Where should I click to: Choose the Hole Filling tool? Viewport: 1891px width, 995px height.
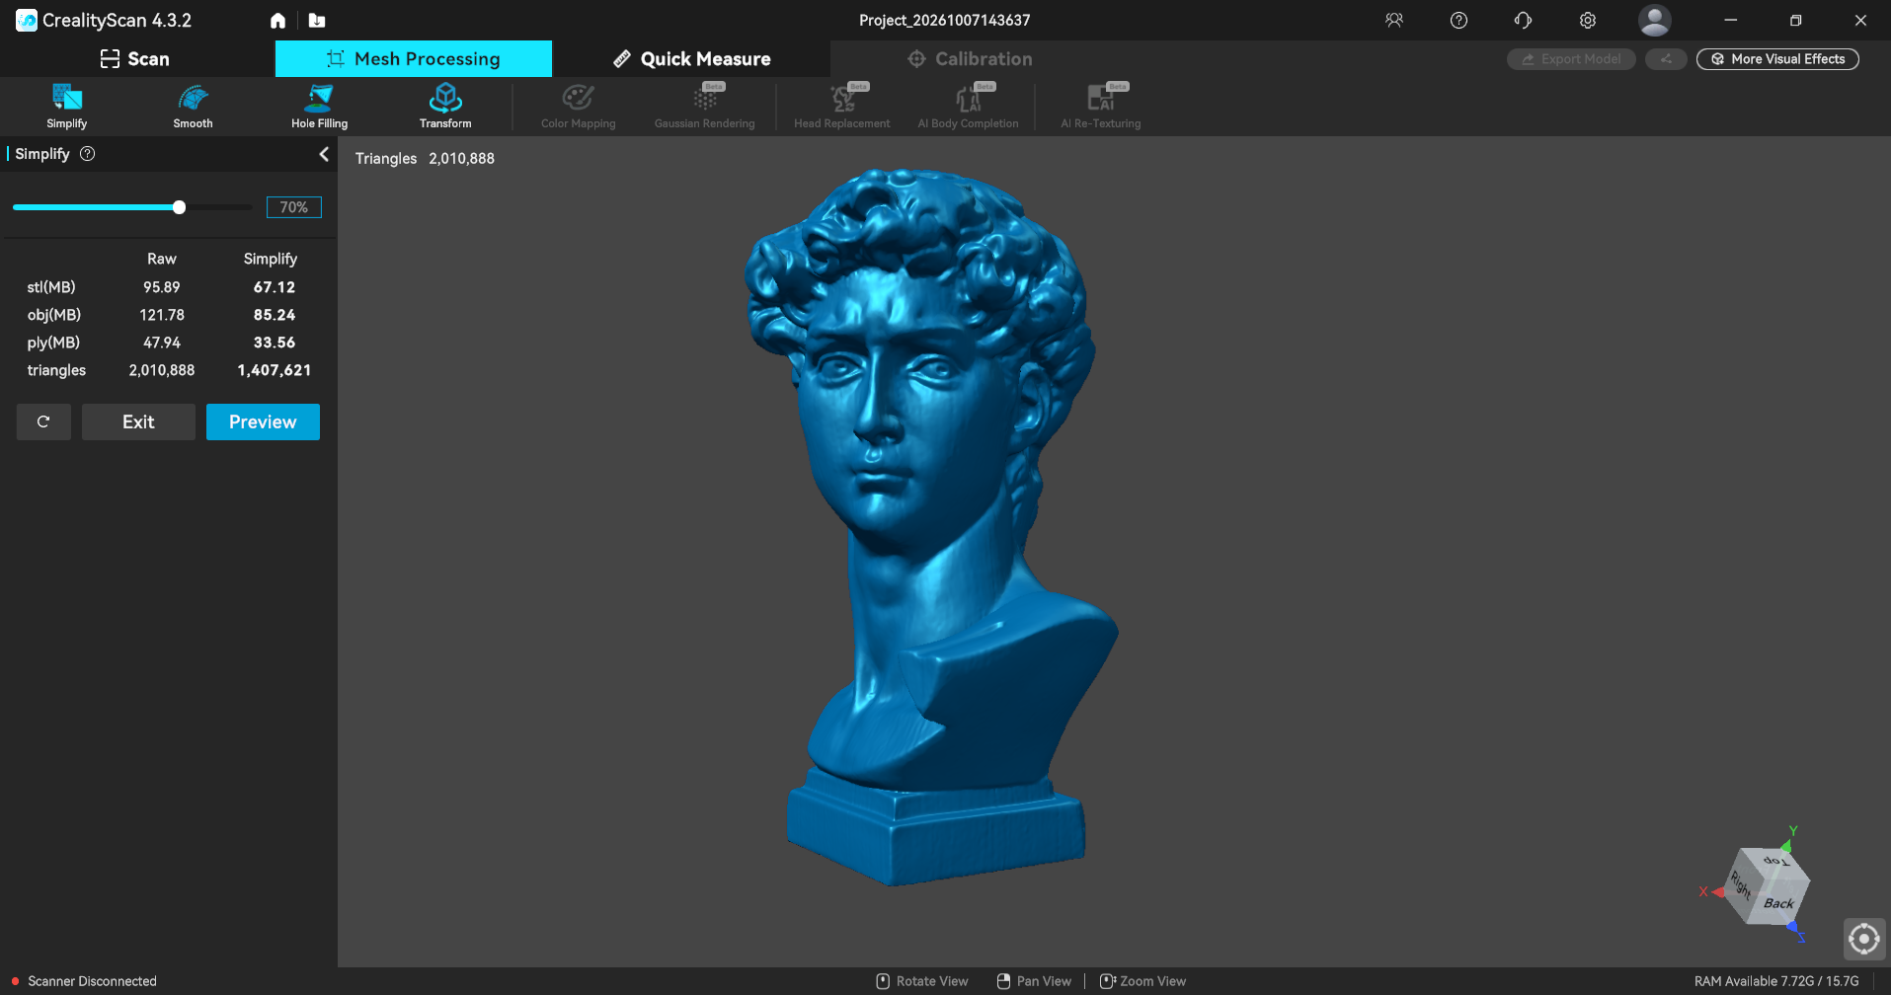[x=319, y=106]
